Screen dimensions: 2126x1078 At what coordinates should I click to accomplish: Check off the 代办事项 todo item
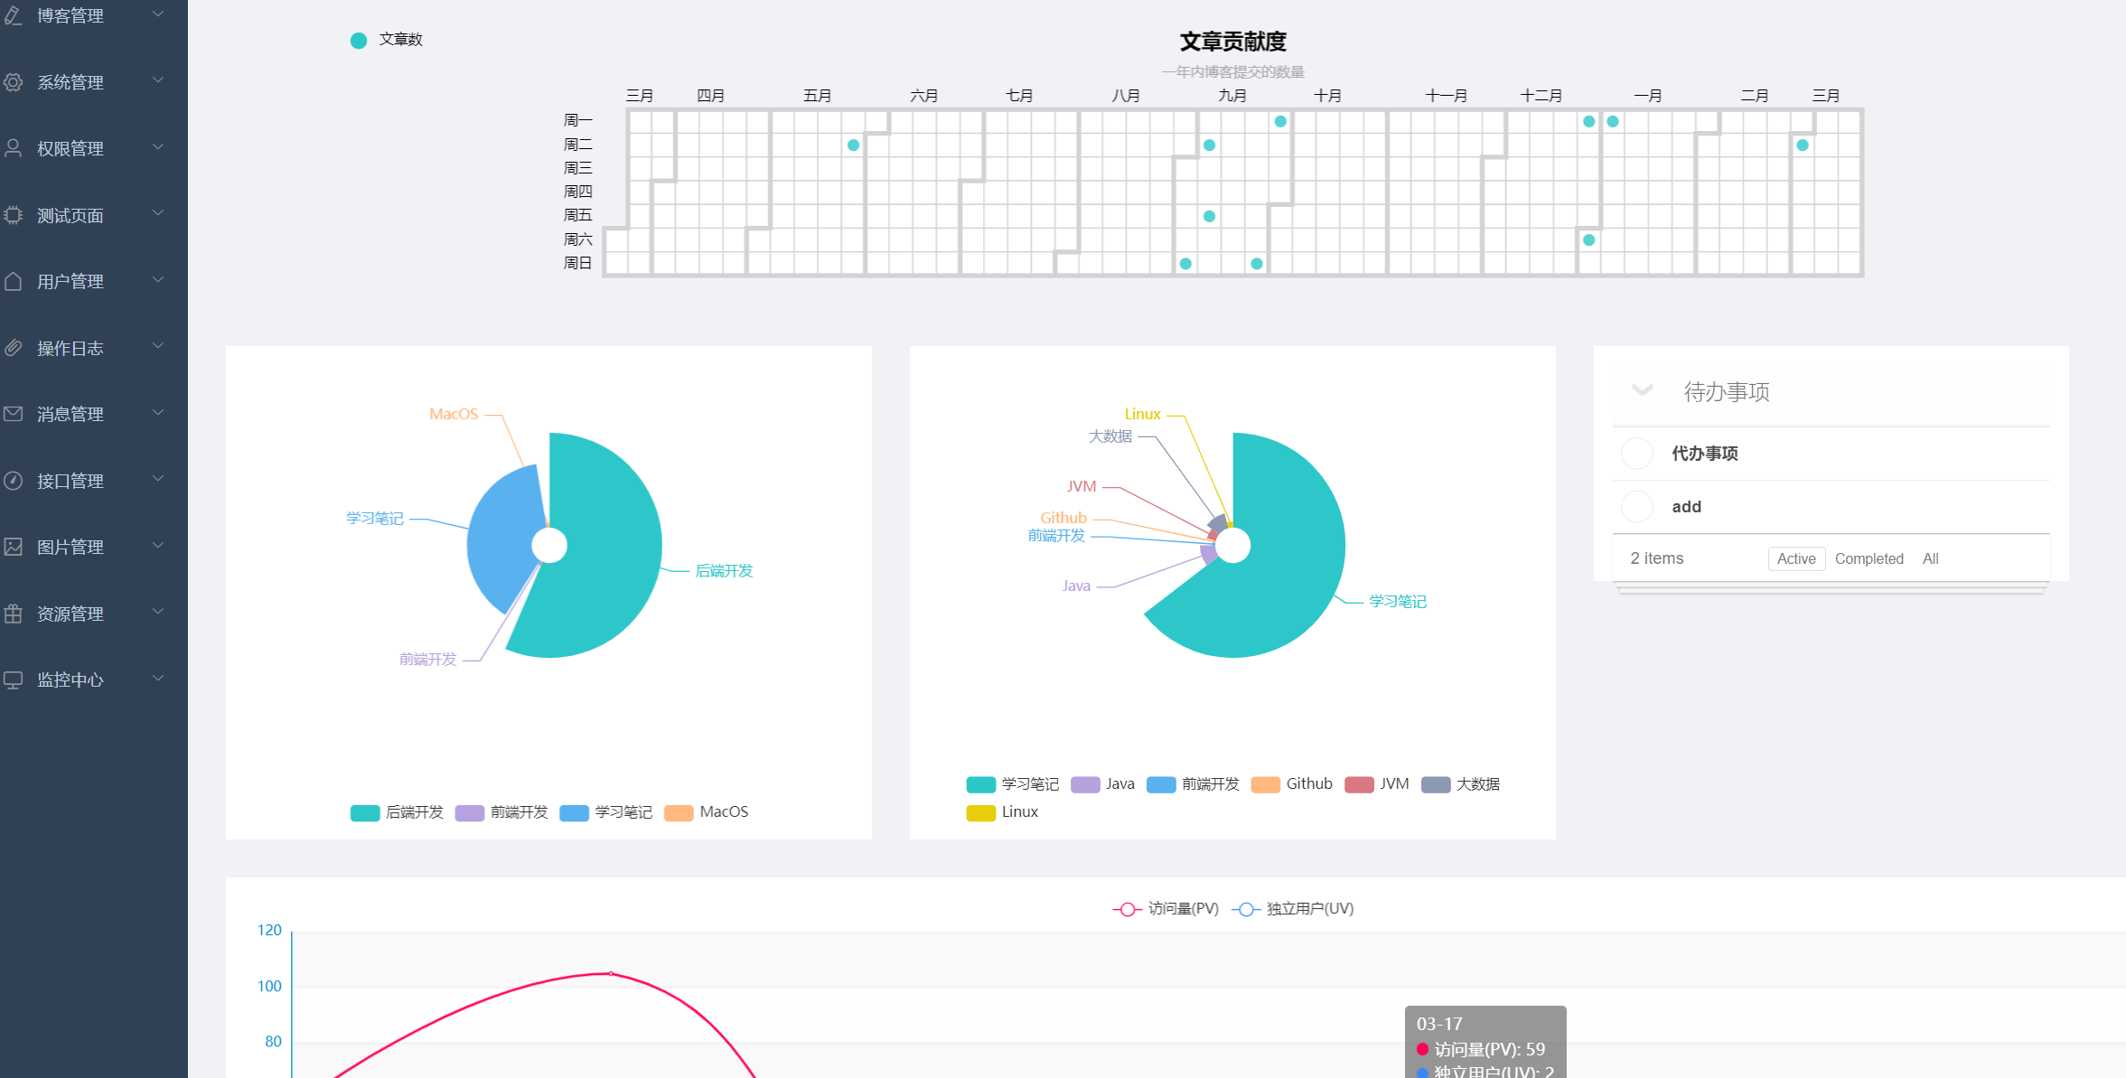coord(1636,454)
